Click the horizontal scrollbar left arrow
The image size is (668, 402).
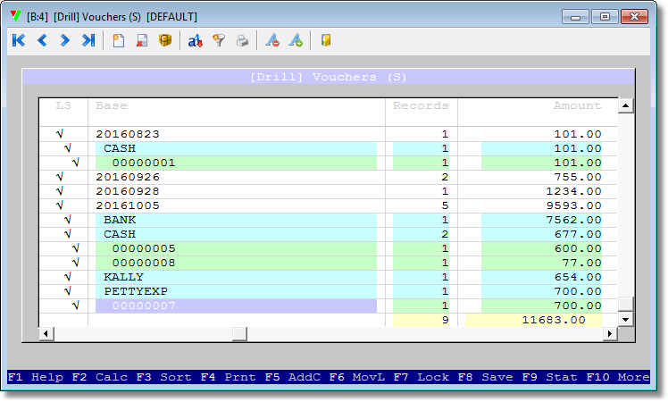tap(46, 334)
